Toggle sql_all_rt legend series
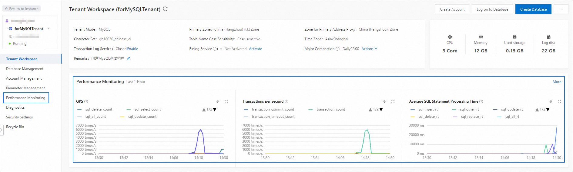Viewport: 573px width, 172px height. tap(508, 117)
